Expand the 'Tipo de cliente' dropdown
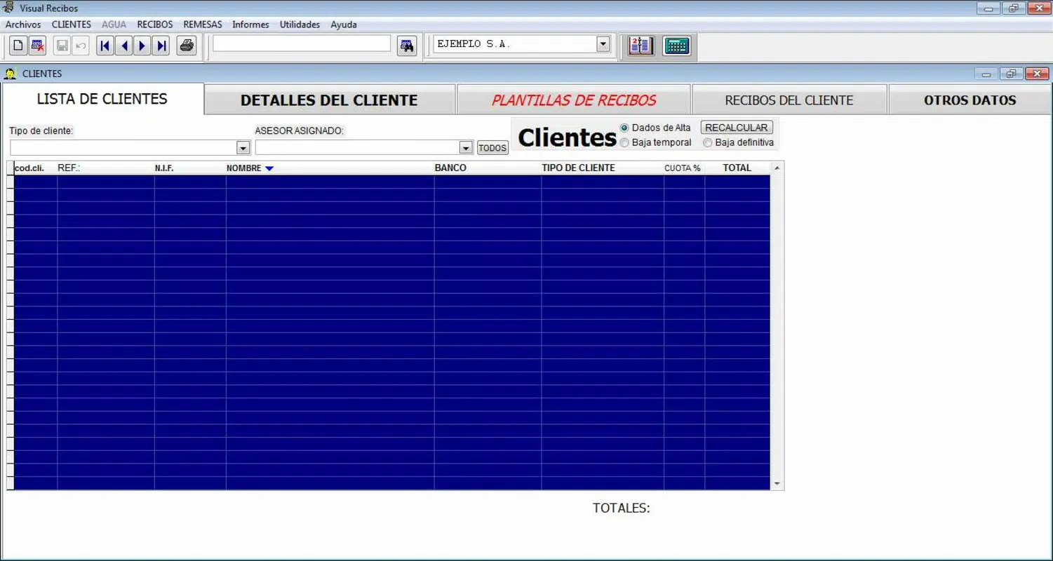 point(243,148)
